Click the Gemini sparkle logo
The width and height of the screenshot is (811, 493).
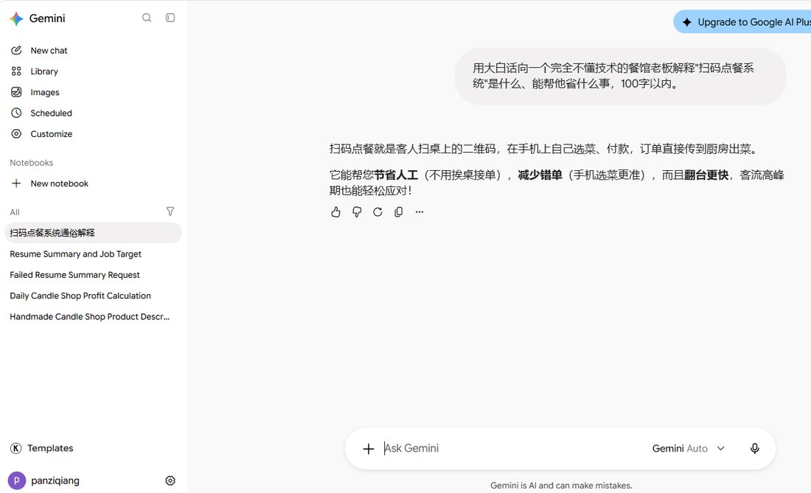[x=16, y=18]
